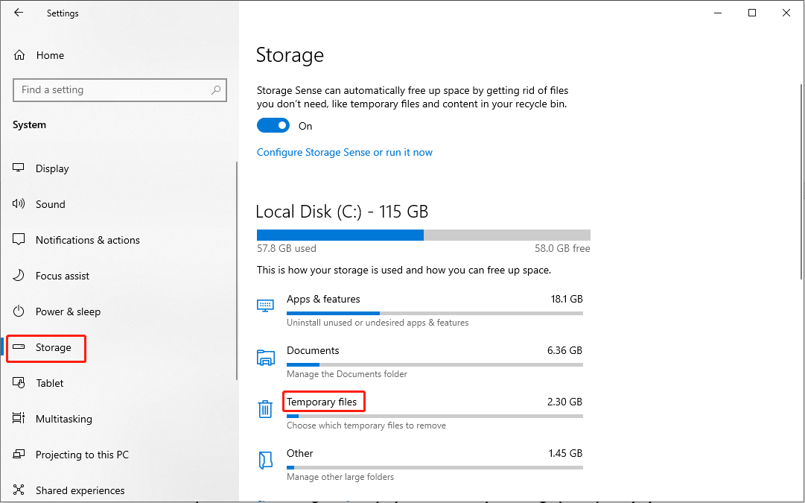805x503 pixels.
Task: Click the Local Disk C usage bar
Action: pyautogui.click(x=423, y=235)
